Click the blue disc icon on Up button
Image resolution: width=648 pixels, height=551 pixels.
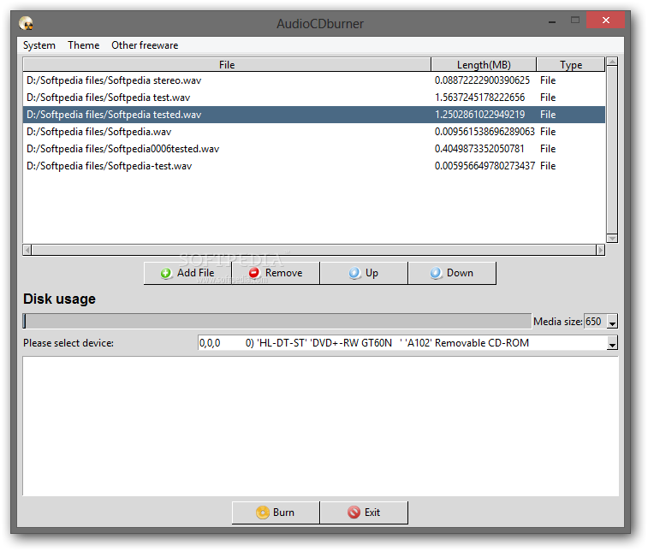(x=354, y=273)
